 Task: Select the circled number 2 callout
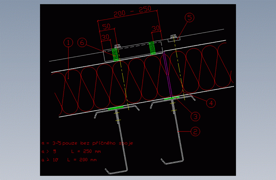[195, 131]
